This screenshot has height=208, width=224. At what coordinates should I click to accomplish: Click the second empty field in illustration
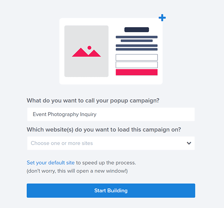(x=137, y=65)
